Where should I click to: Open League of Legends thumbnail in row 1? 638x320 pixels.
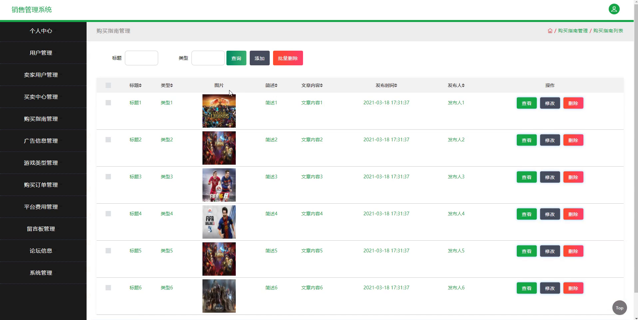(x=219, y=111)
